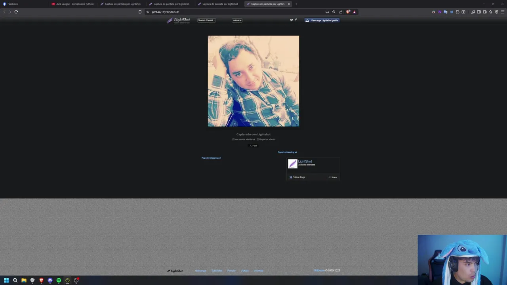Viewport: 507px width, 285px height.
Task: Open LightShot Twitter page icon
Action: pyautogui.click(x=292, y=20)
